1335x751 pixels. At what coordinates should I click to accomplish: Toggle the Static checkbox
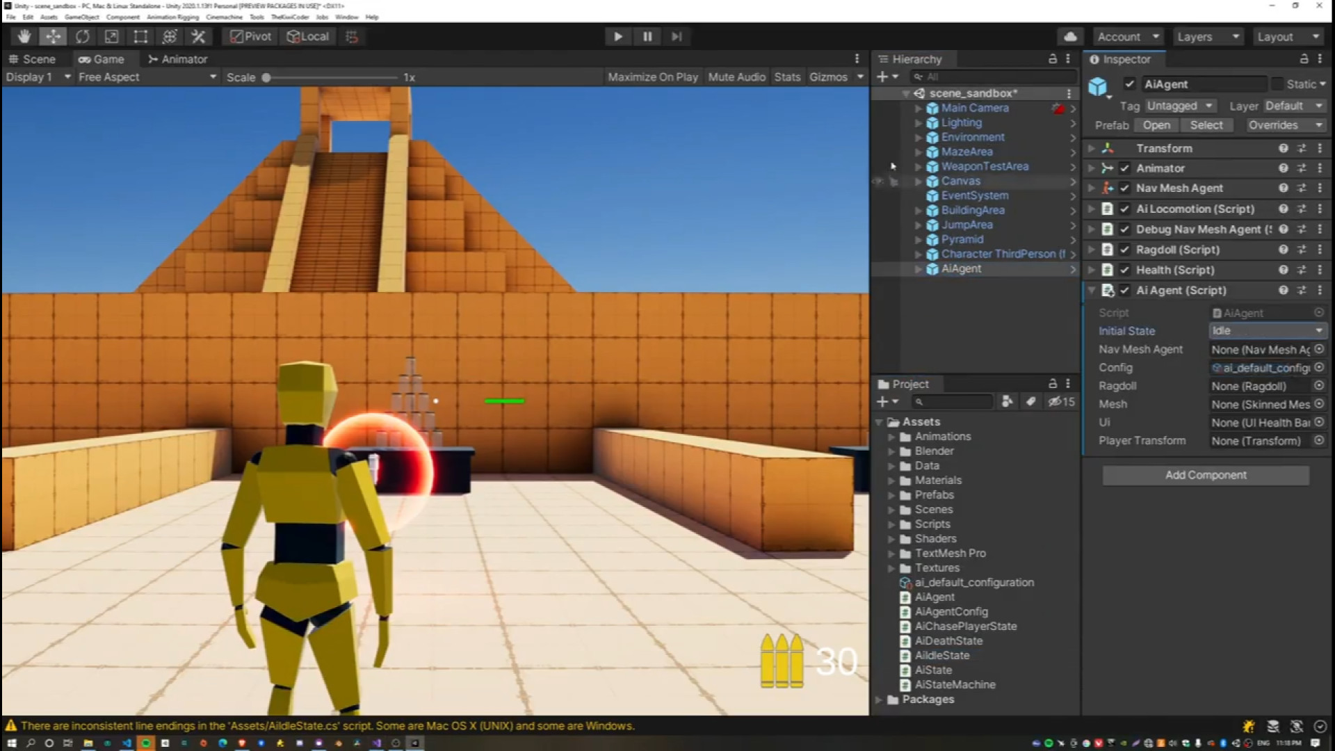click(x=1277, y=84)
